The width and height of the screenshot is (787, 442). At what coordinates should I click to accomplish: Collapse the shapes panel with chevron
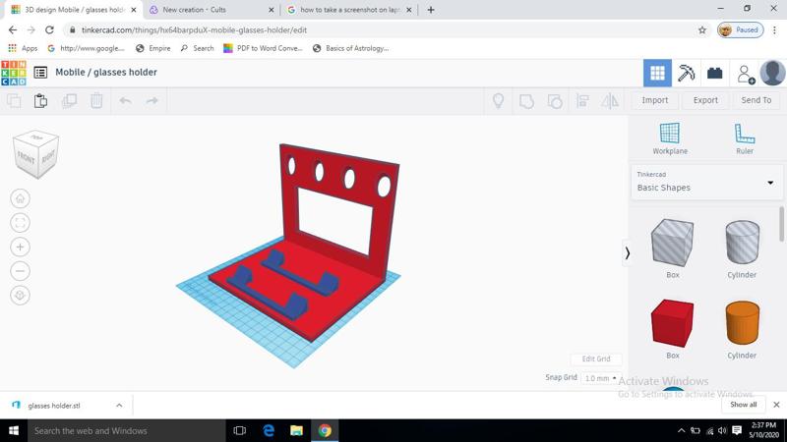(627, 253)
